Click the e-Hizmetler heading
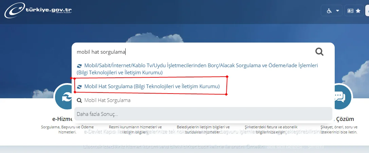Image resolution: width=369 pixels, height=153 pixels. (62, 119)
